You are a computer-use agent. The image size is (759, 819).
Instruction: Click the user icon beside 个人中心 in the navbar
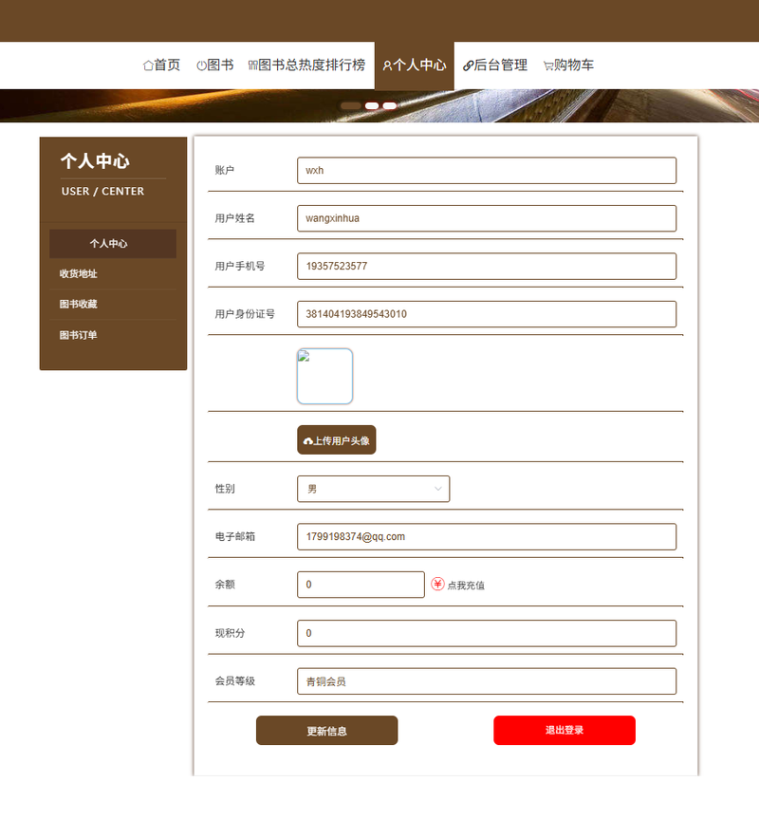387,65
